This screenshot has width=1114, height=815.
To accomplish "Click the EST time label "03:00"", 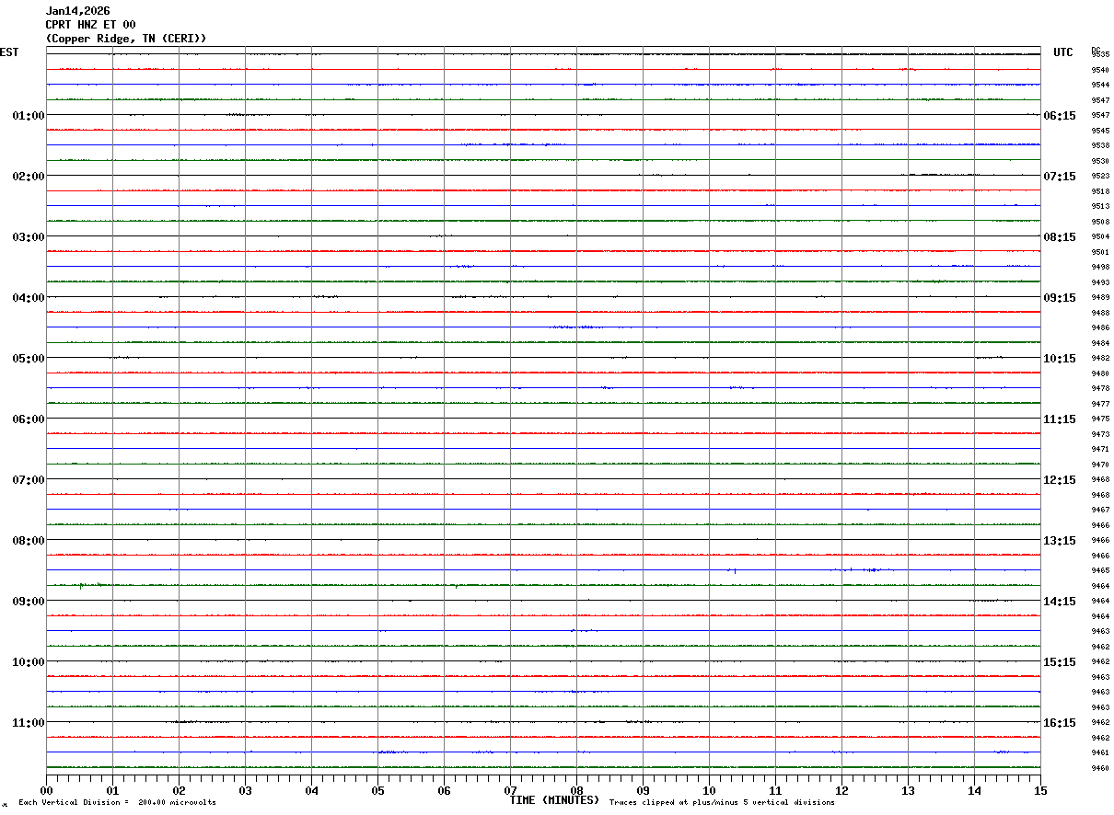I will coord(29,237).
